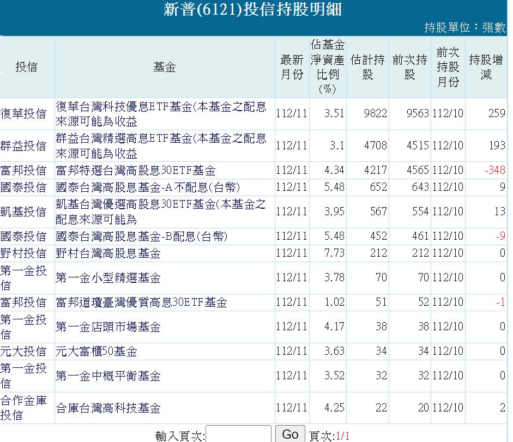Click the 凱基台灣優選高股息30ETF基金 fund name

(x=161, y=212)
